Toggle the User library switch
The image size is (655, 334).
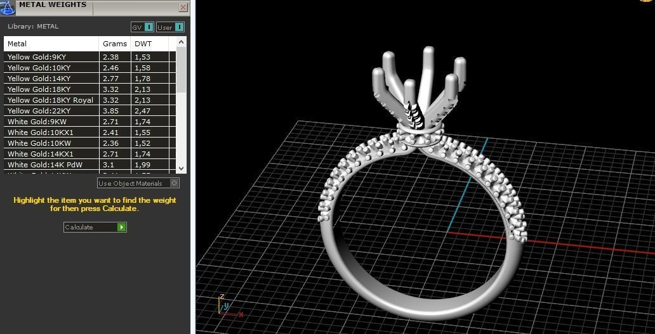tap(171, 27)
